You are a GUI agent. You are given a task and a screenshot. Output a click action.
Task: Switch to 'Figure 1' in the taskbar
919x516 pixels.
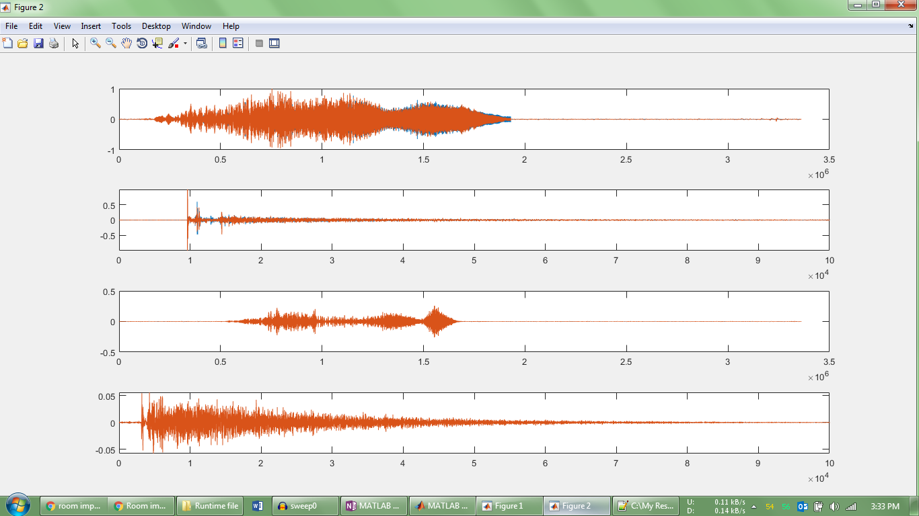pos(510,506)
